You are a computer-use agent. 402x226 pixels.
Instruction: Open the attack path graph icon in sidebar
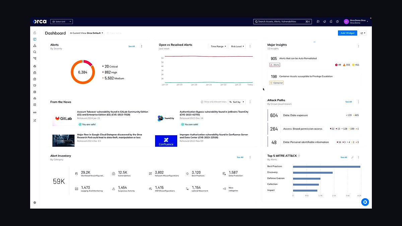coord(35,58)
